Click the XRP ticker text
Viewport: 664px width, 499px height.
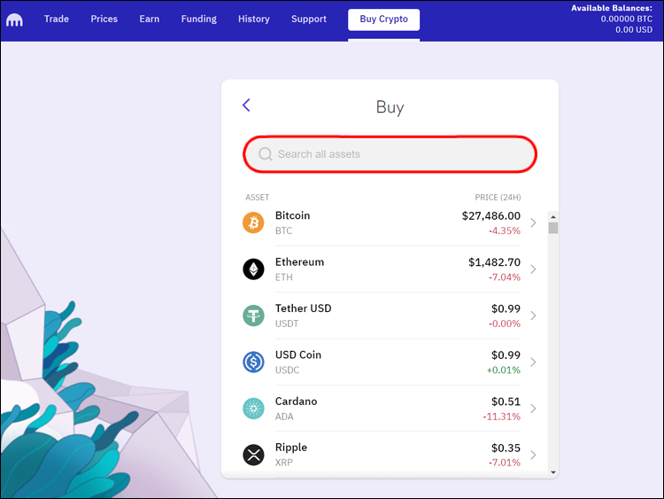tap(283, 463)
